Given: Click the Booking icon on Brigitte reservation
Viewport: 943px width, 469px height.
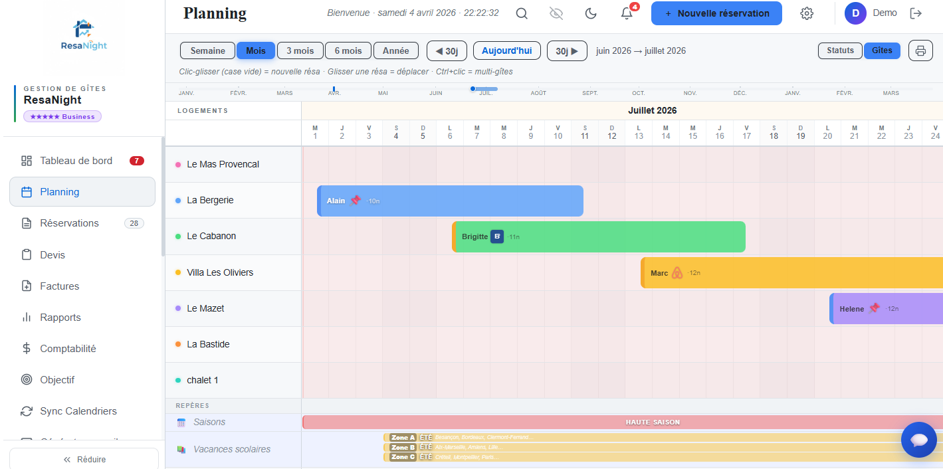Looking at the screenshot, I should (x=497, y=236).
